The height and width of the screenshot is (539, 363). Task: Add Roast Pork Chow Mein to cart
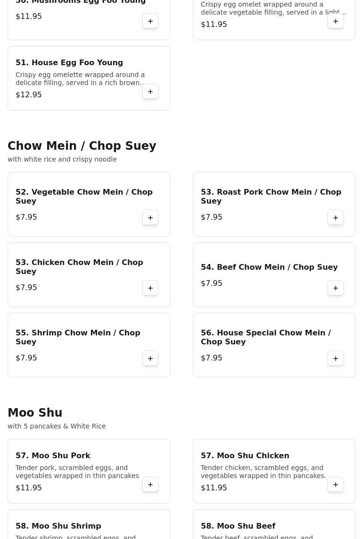pyautogui.click(x=336, y=218)
